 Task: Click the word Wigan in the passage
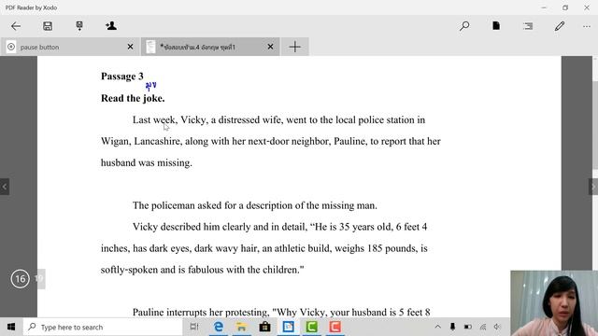116,141
